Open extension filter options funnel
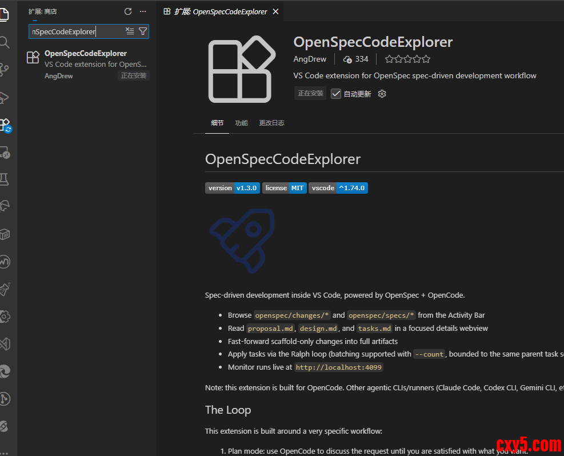Image resolution: width=564 pixels, height=456 pixels. click(x=143, y=31)
